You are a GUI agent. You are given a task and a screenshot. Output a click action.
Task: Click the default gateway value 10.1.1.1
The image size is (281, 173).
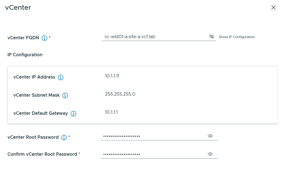coord(111,112)
